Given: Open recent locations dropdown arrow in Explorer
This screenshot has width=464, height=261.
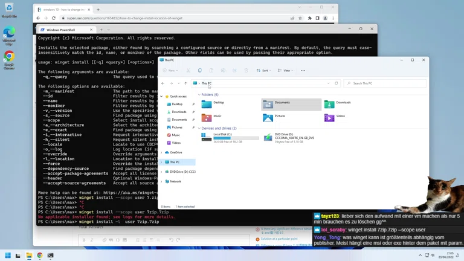Looking at the screenshot, I should pos(178,83).
